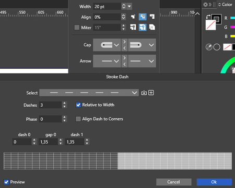235x188 pixels.
Task: Click the Cancel button
Action: point(174,182)
